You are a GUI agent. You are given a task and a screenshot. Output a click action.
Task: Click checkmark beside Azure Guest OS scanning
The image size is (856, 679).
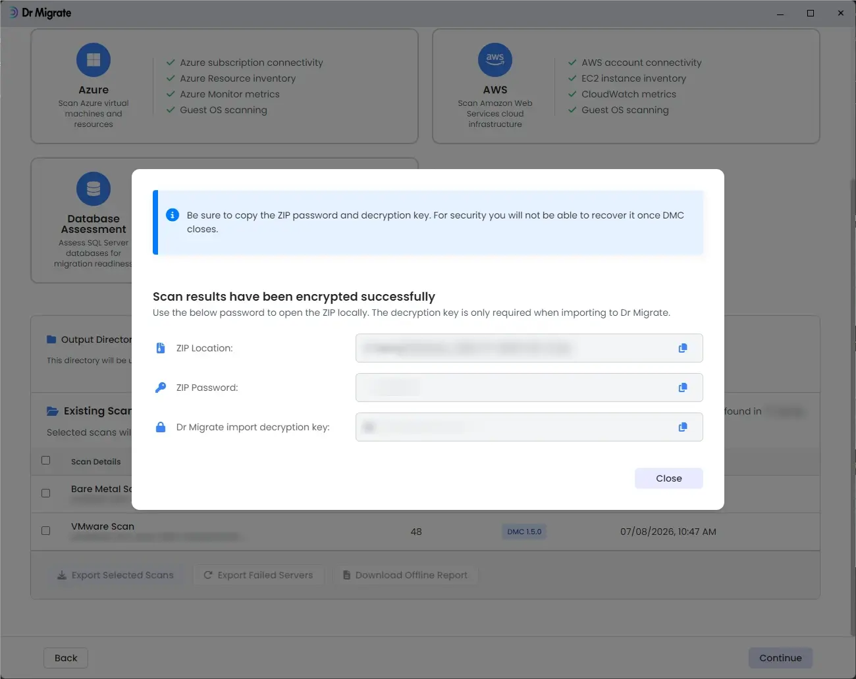[x=171, y=110]
